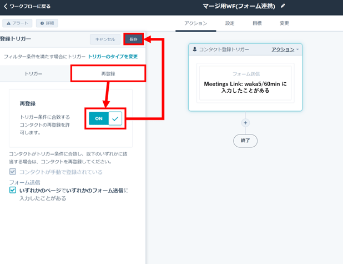Switch to the トリガー tab

(x=33, y=73)
